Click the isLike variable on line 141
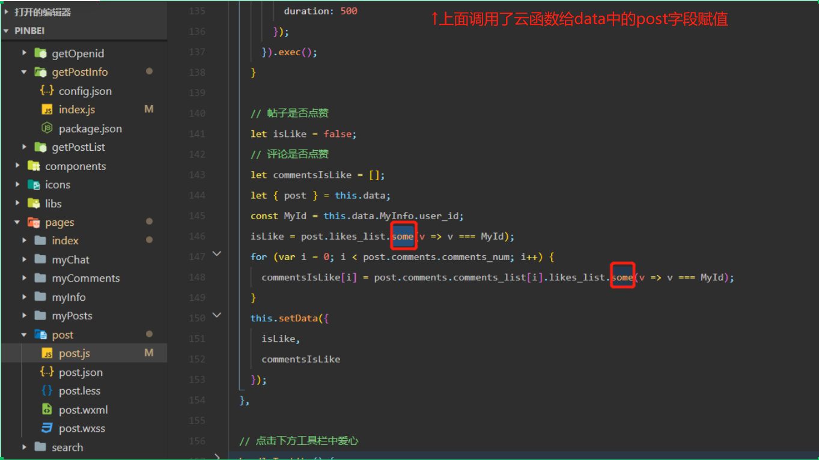819x460 pixels. tap(290, 134)
